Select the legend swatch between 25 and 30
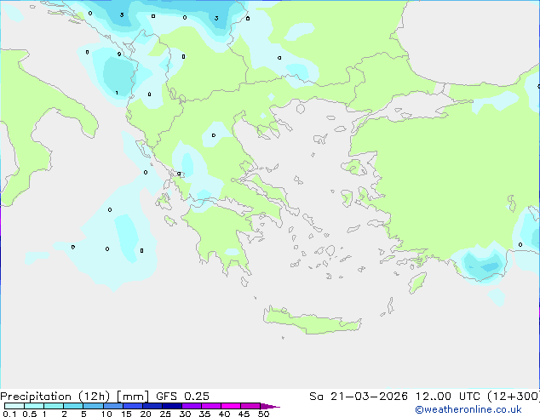The height and width of the screenshot is (417, 540). point(171,406)
